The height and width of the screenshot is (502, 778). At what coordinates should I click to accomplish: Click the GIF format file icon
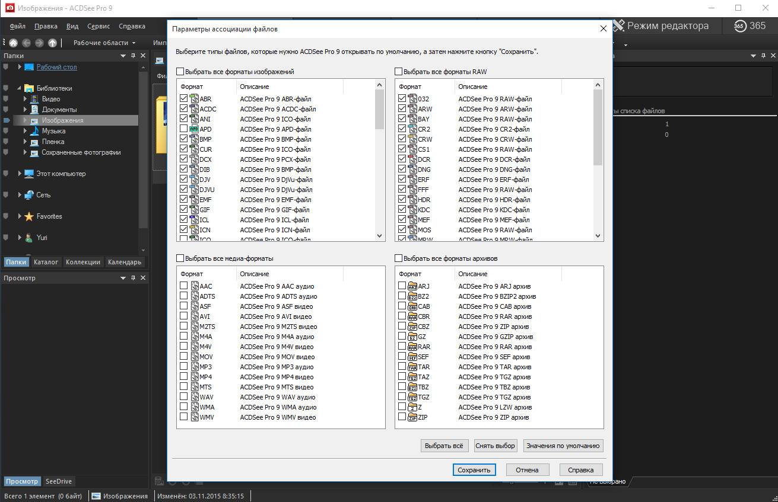194,209
